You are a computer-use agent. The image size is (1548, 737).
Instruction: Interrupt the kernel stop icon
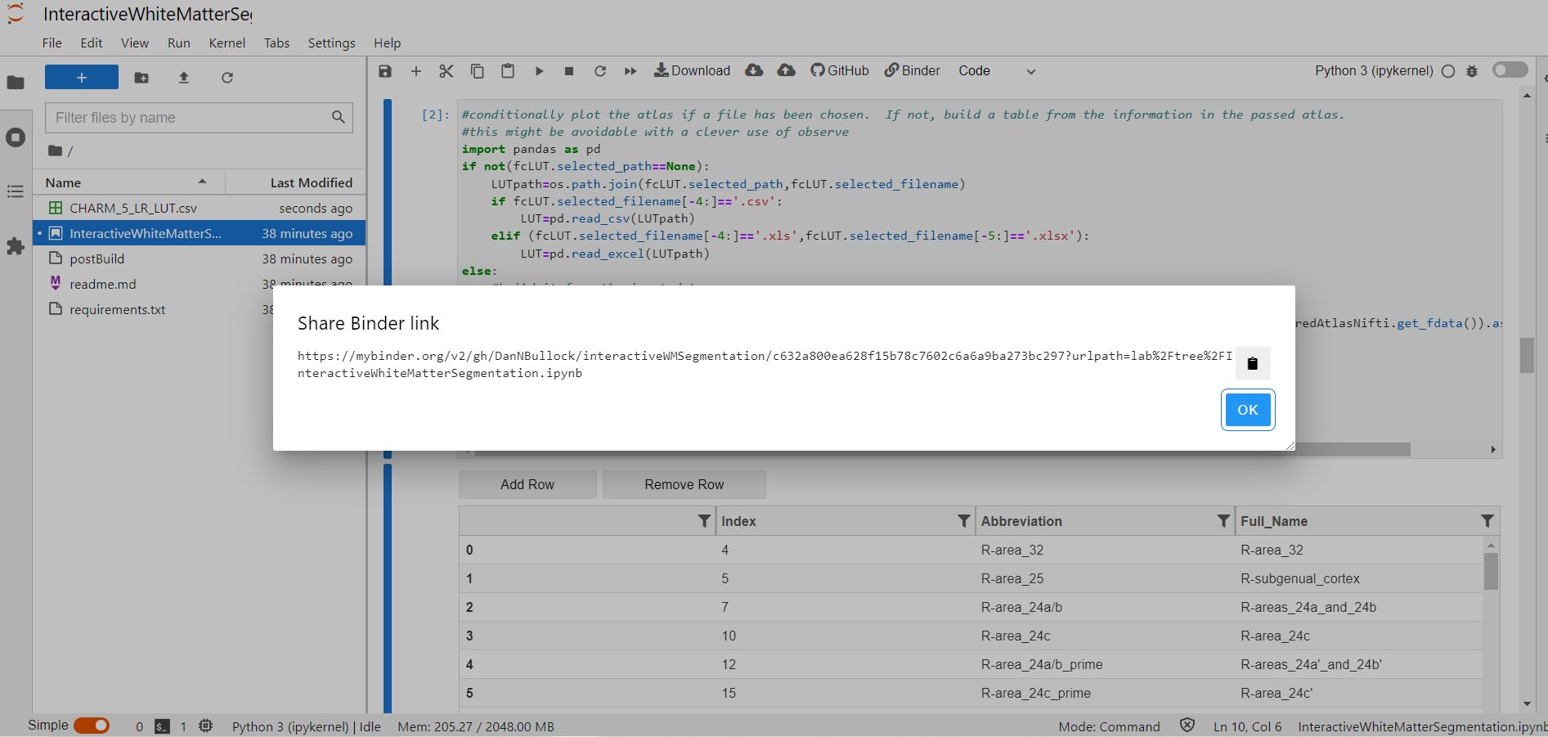569,71
